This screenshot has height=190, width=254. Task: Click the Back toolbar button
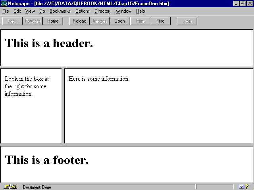click(x=12, y=21)
